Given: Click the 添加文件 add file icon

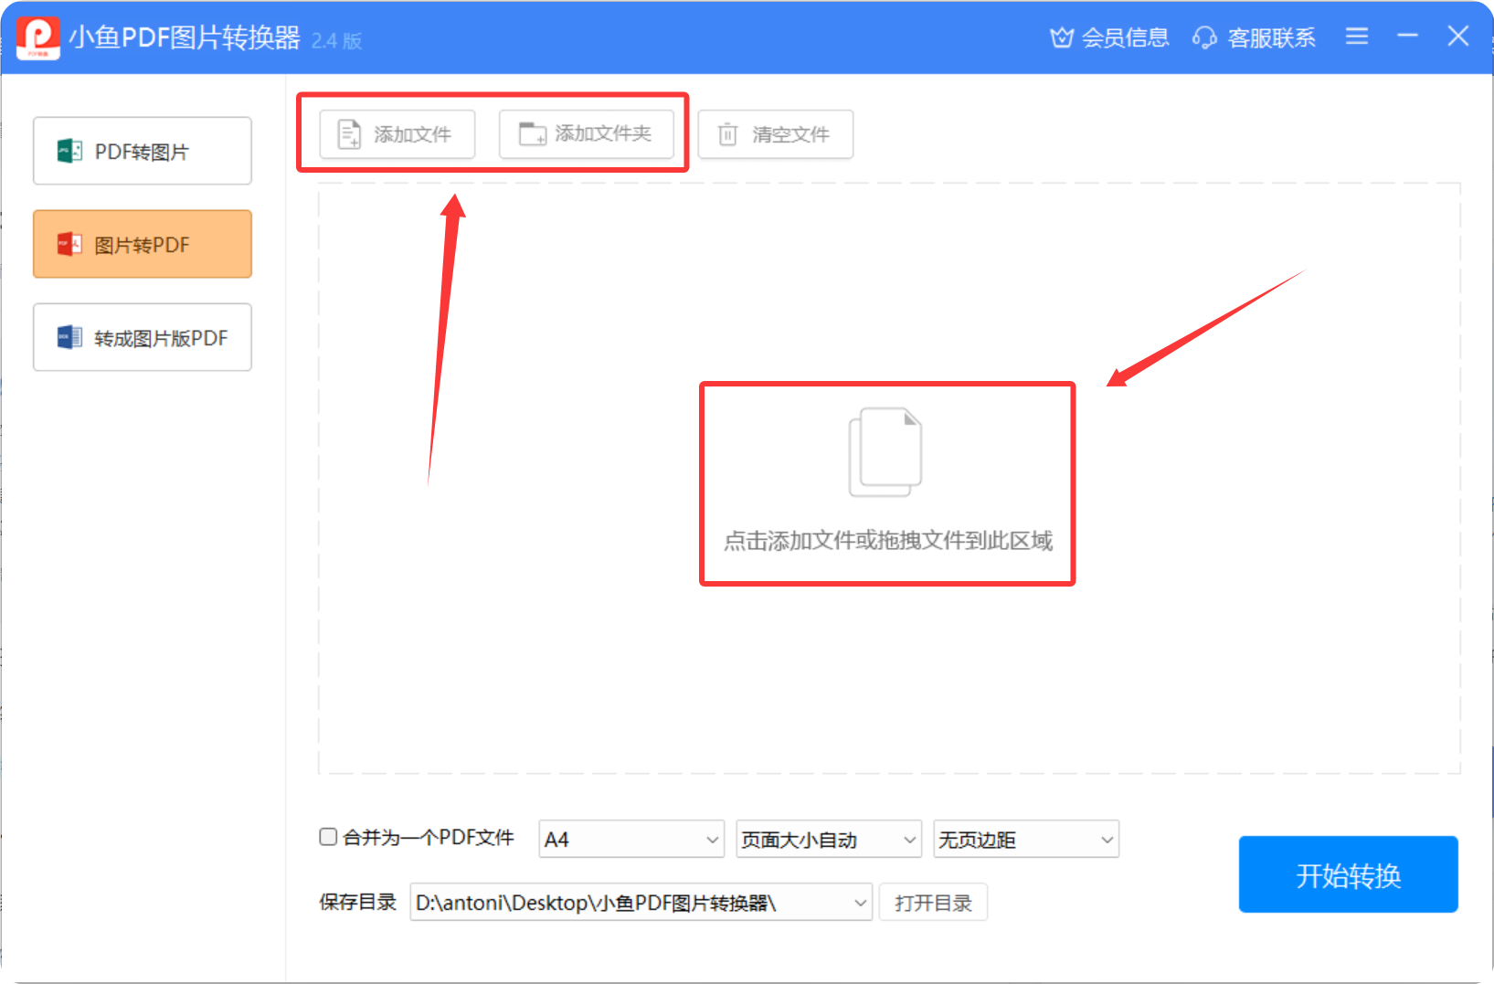Looking at the screenshot, I should 348,133.
